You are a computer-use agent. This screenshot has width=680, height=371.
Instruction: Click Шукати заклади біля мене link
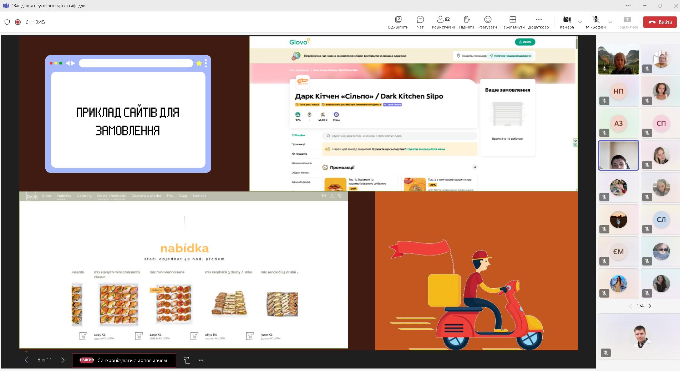pos(426,149)
